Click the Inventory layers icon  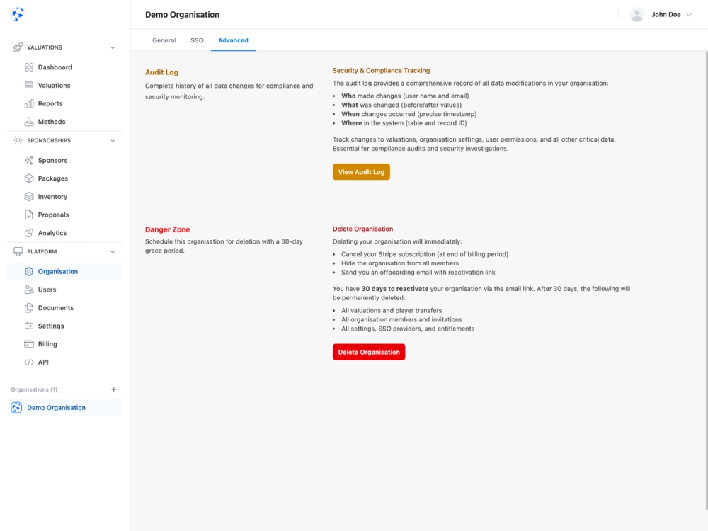29,196
